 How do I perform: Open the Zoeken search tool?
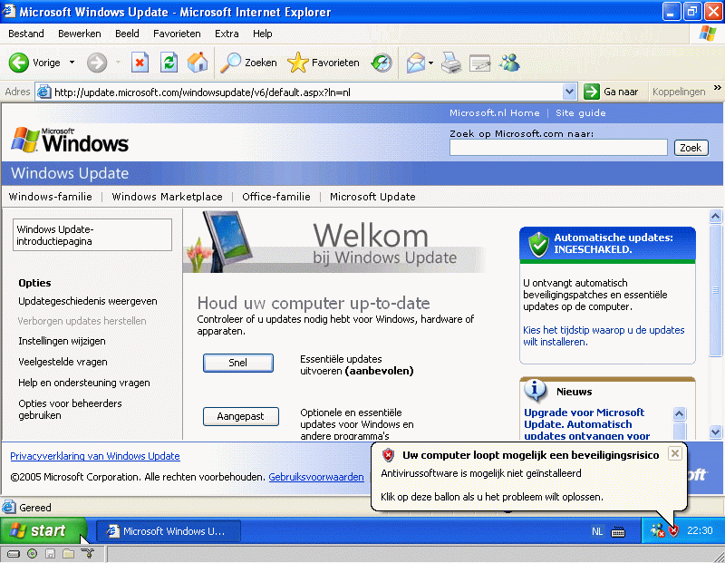248,63
